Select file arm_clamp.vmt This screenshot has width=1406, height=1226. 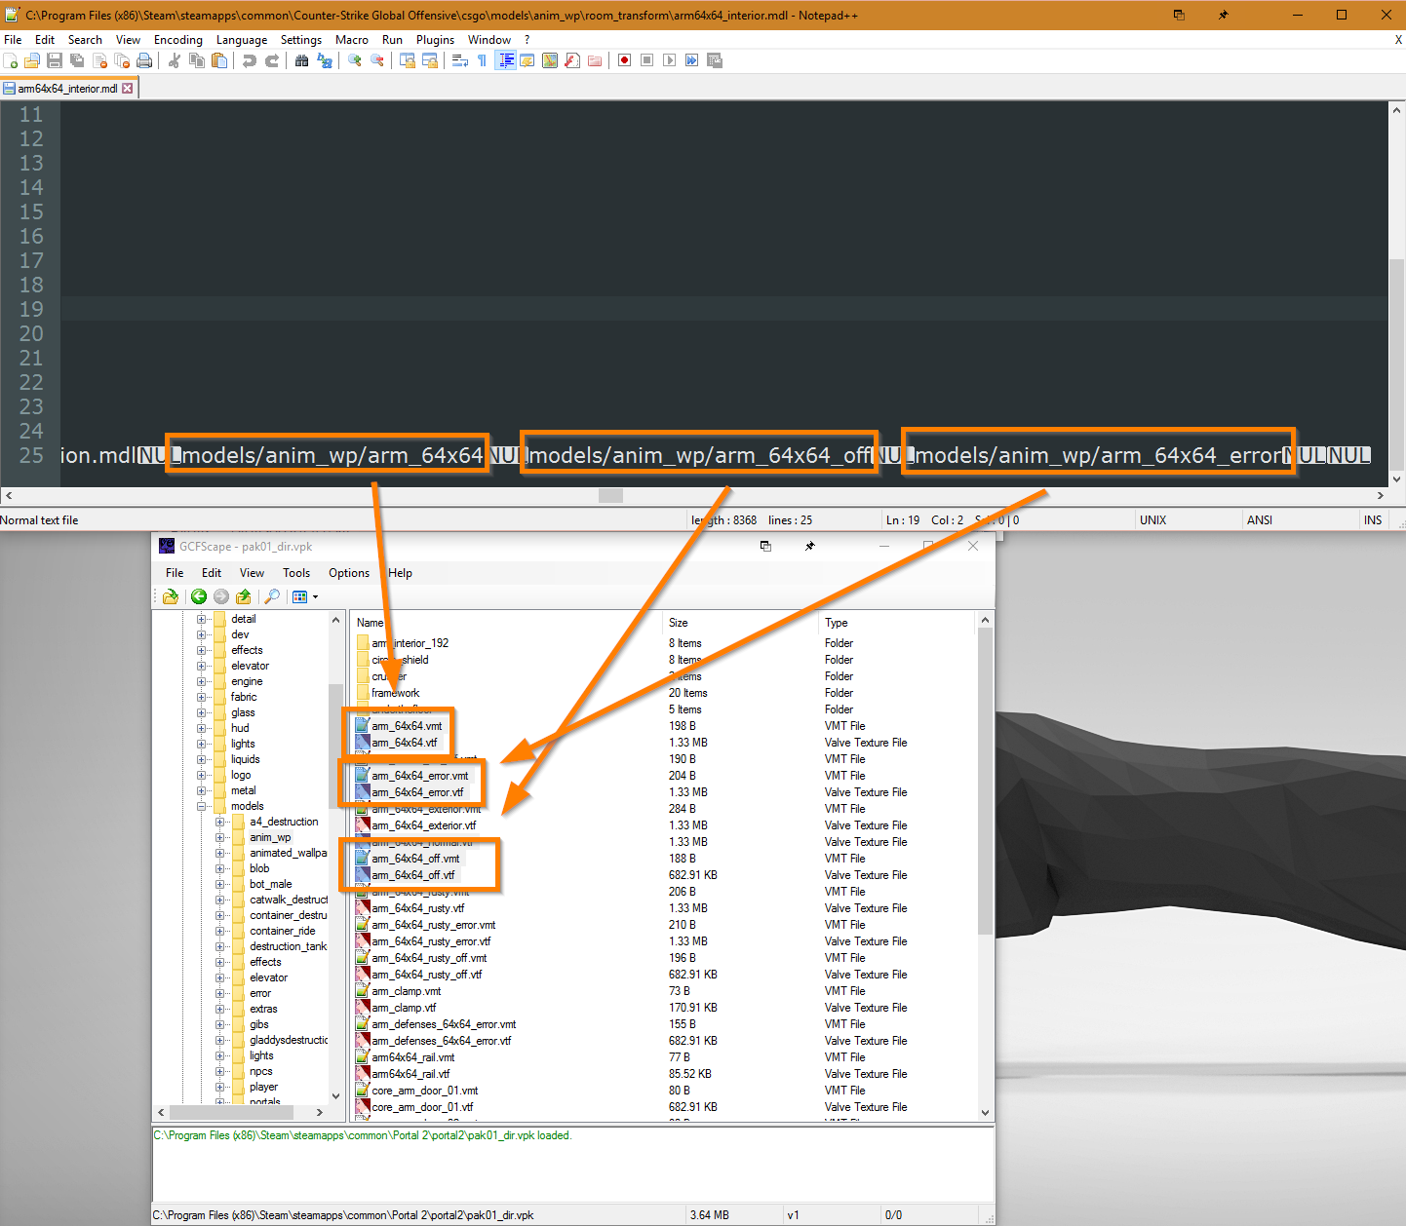click(406, 991)
